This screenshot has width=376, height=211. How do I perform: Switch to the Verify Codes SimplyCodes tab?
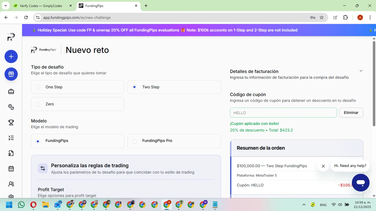[41, 6]
